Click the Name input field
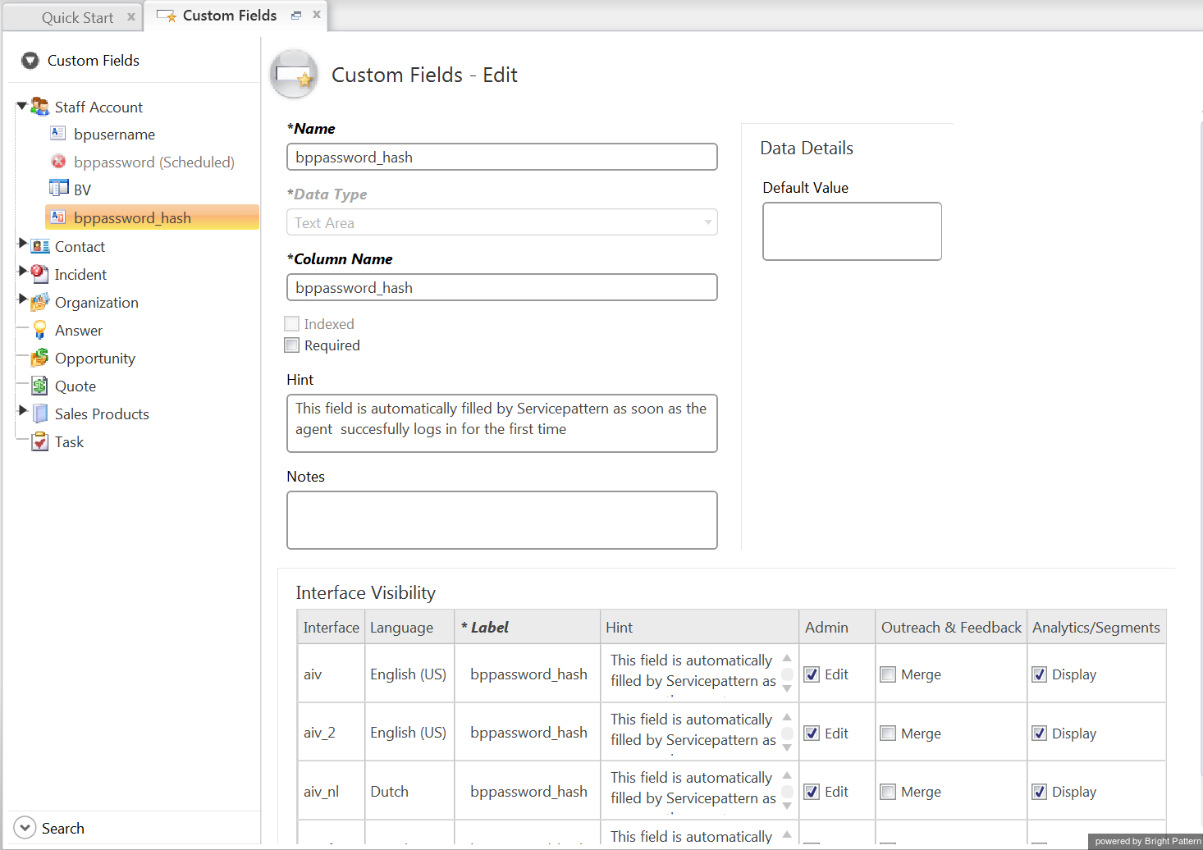Image resolution: width=1203 pixels, height=850 pixels. click(x=502, y=157)
